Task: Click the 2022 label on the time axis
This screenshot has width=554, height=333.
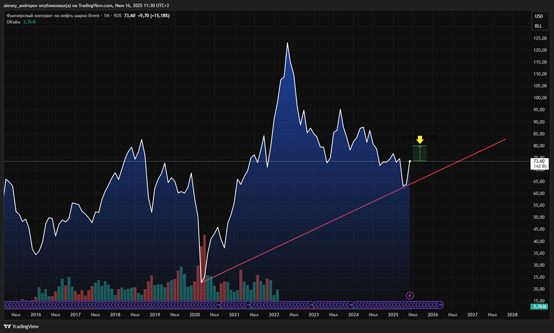Action: click(274, 315)
